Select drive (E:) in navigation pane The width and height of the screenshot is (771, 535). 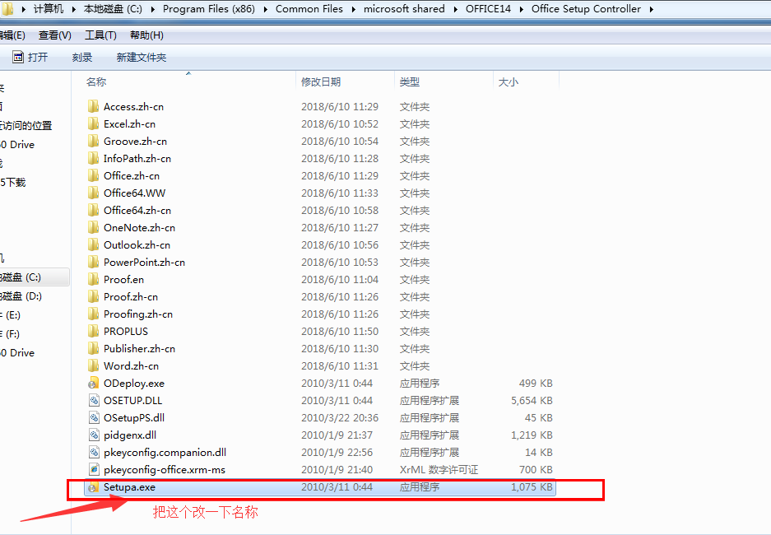[x=11, y=315]
